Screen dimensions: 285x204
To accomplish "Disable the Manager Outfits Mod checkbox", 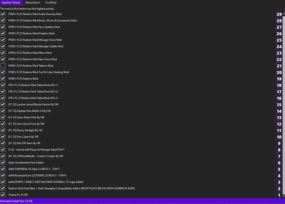I will (3, 46).
